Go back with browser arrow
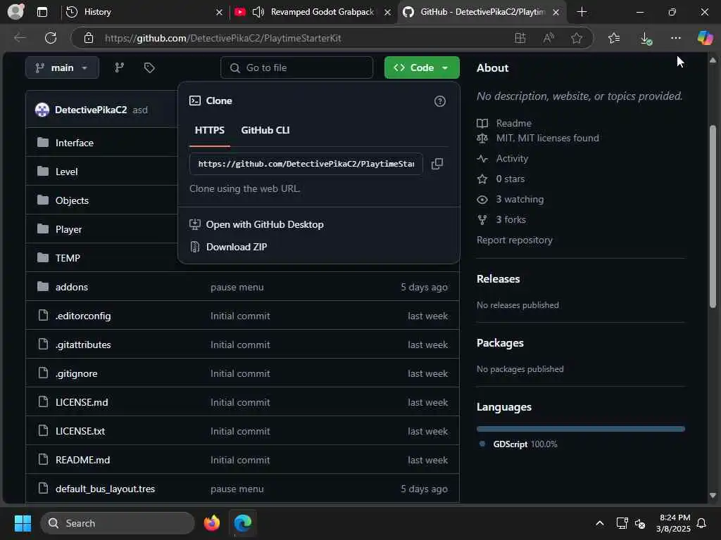Screen dimensions: 721x540 pos(20,38)
